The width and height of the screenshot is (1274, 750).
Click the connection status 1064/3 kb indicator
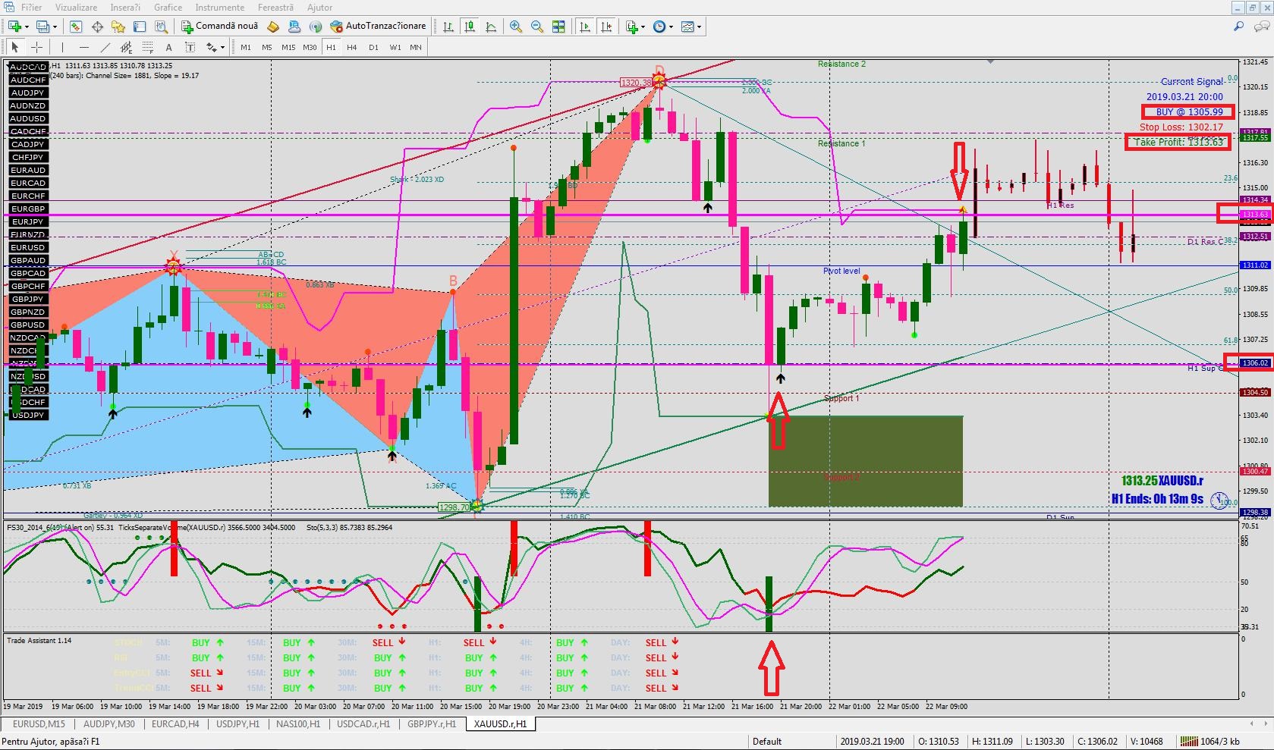[1210, 741]
